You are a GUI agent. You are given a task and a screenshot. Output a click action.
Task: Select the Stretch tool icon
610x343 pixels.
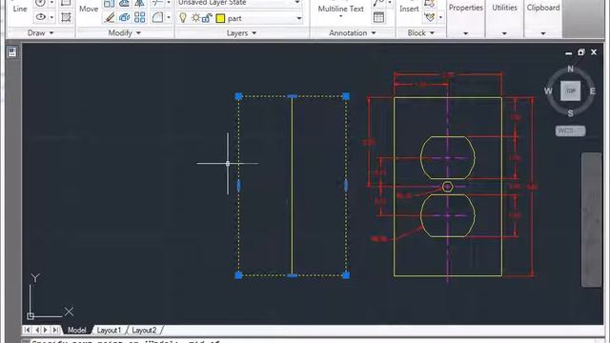[125, 17]
